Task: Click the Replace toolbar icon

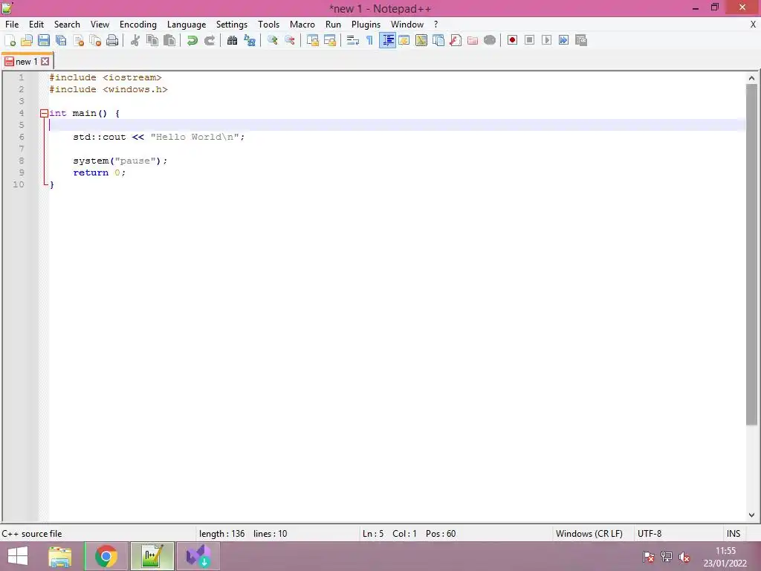Action: click(250, 40)
